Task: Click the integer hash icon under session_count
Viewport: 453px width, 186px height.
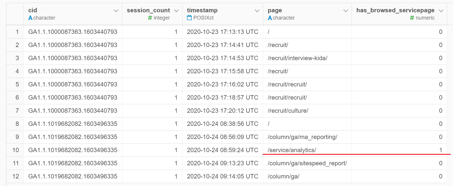Action: (x=150, y=18)
